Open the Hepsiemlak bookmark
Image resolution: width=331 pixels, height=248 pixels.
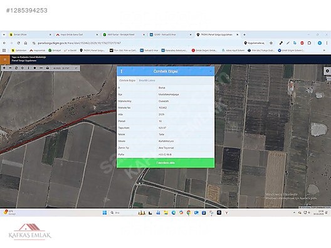tap(38, 50)
